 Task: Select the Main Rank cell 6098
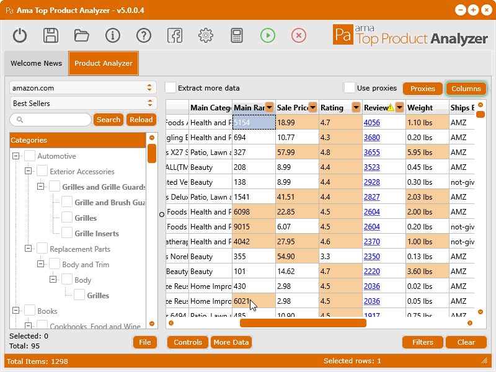254,211
